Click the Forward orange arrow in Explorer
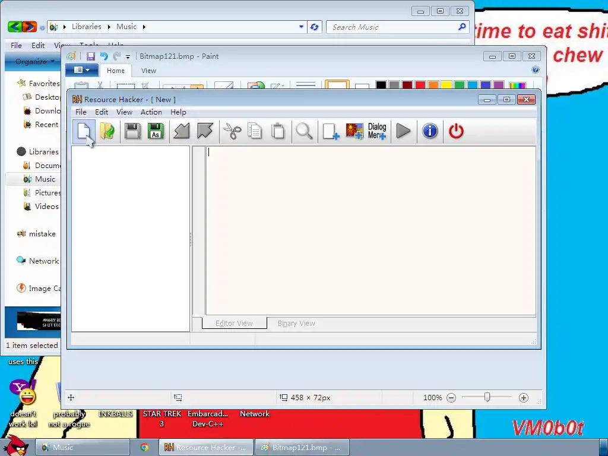The image size is (608, 456). (x=30, y=27)
